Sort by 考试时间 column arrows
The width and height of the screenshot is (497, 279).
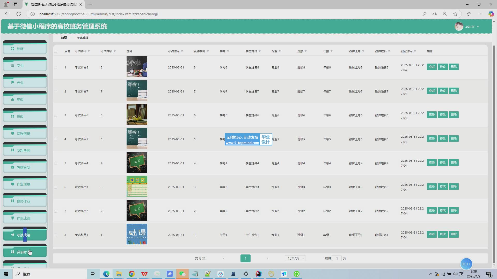point(182,51)
